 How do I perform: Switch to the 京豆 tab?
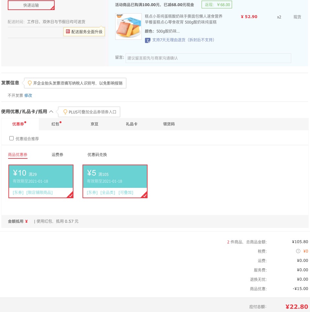(x=94, y=124)
